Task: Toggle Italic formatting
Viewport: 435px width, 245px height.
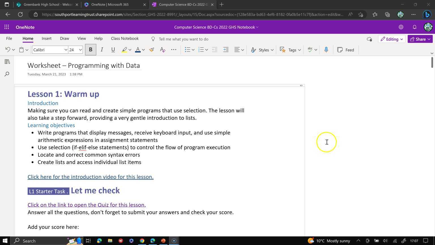Action: pyautogui.click(x=102, y=50)
